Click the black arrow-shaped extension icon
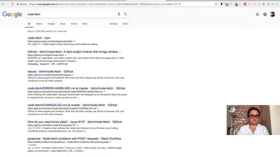Image resolution: width=280 pixels, height=157 pixels. point(222,4)
